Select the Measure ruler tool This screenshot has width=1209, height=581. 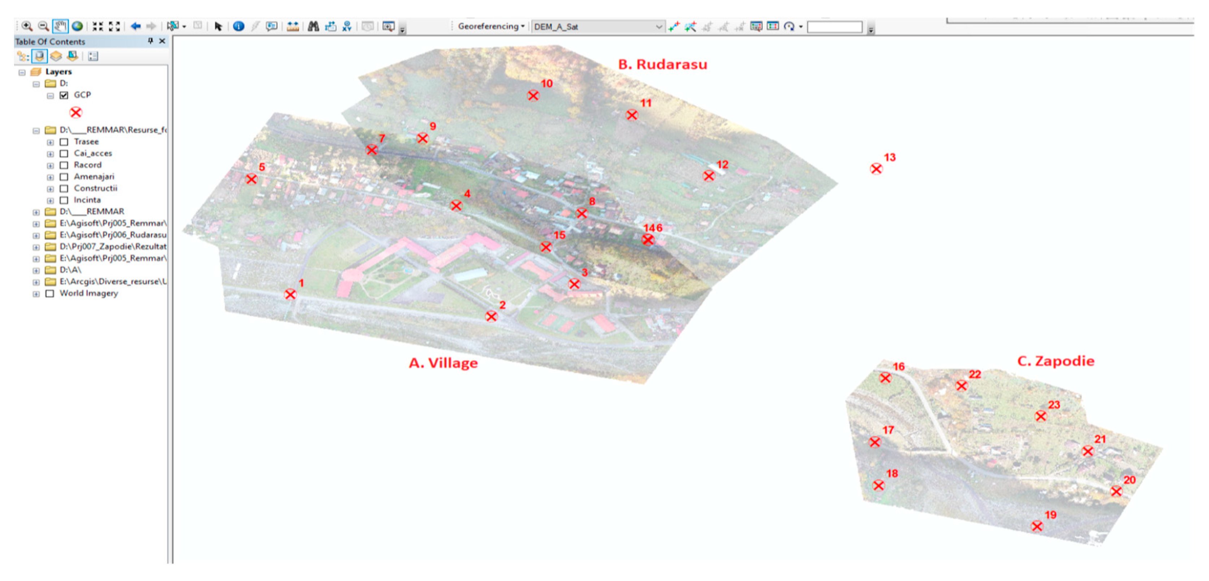pos(293,26)
